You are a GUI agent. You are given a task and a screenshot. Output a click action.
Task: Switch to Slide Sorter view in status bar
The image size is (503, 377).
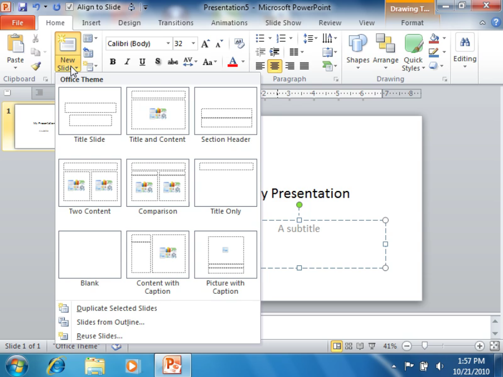coord(349,346)
